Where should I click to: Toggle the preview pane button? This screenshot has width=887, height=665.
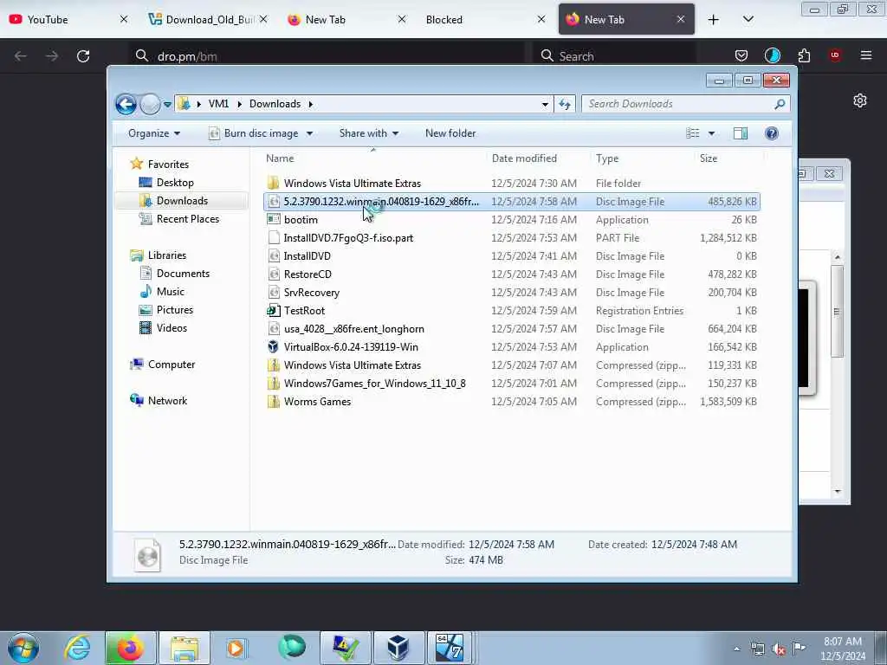pyautogui.click(x=741, y=132)
